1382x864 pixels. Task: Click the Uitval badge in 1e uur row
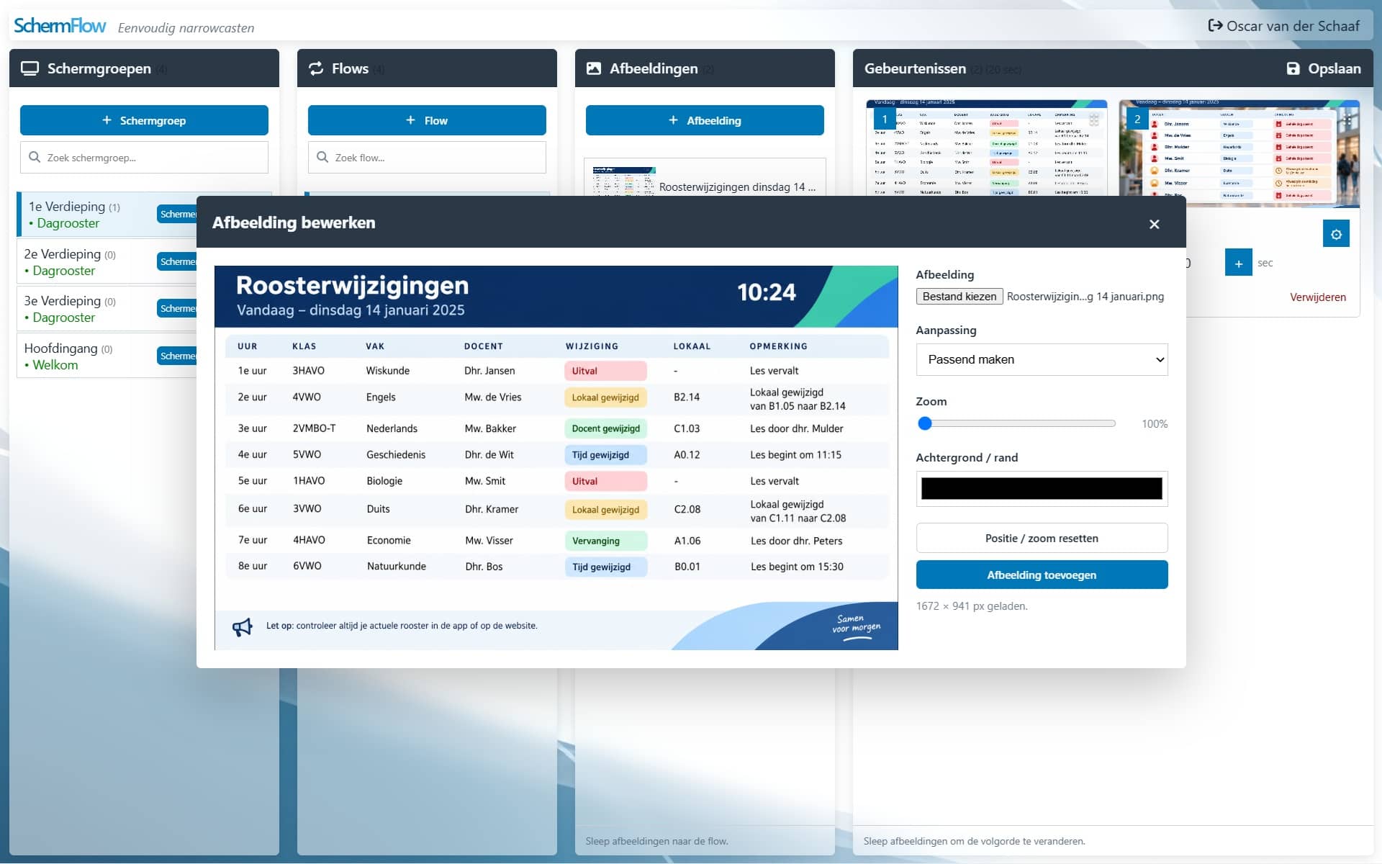click(x=605, y=371)
